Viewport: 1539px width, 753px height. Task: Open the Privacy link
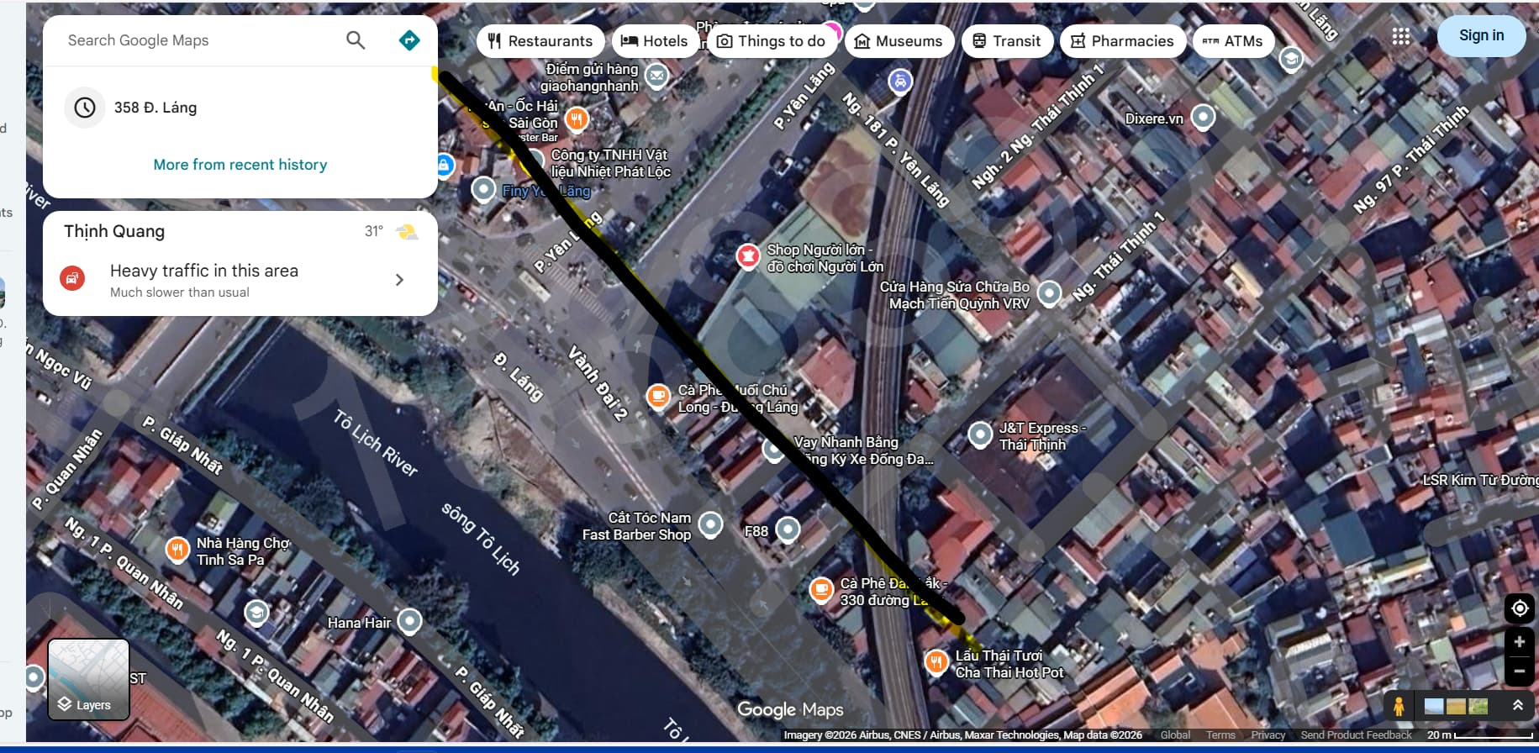click(x=1268, y=735)
